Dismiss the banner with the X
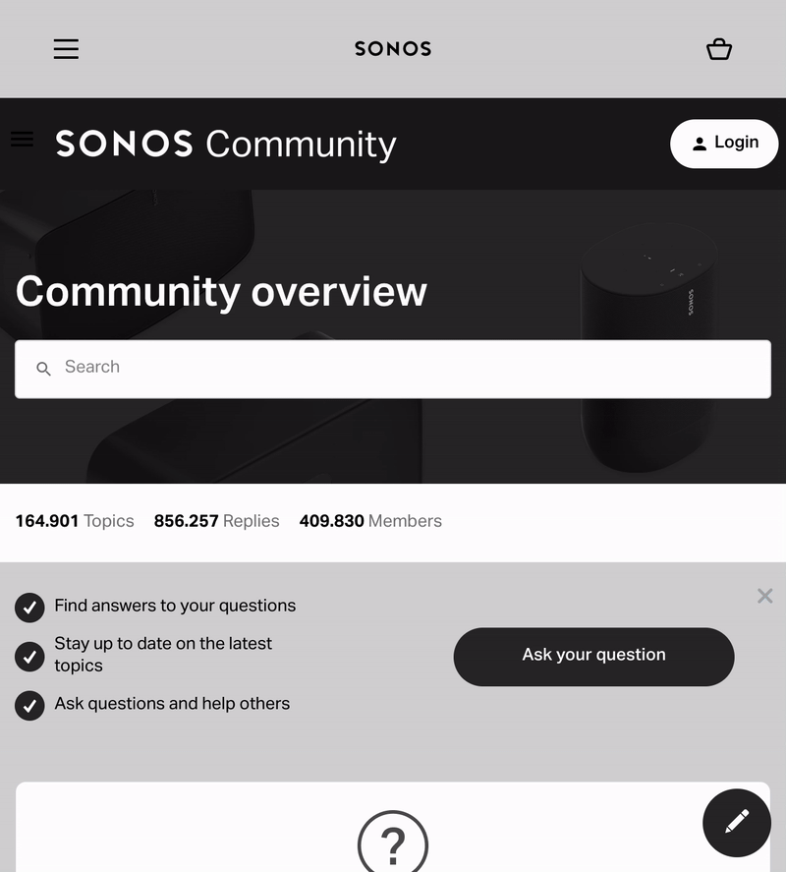This screenshot has width=786, height=872. pyautogui.click(x=764, y=596)
